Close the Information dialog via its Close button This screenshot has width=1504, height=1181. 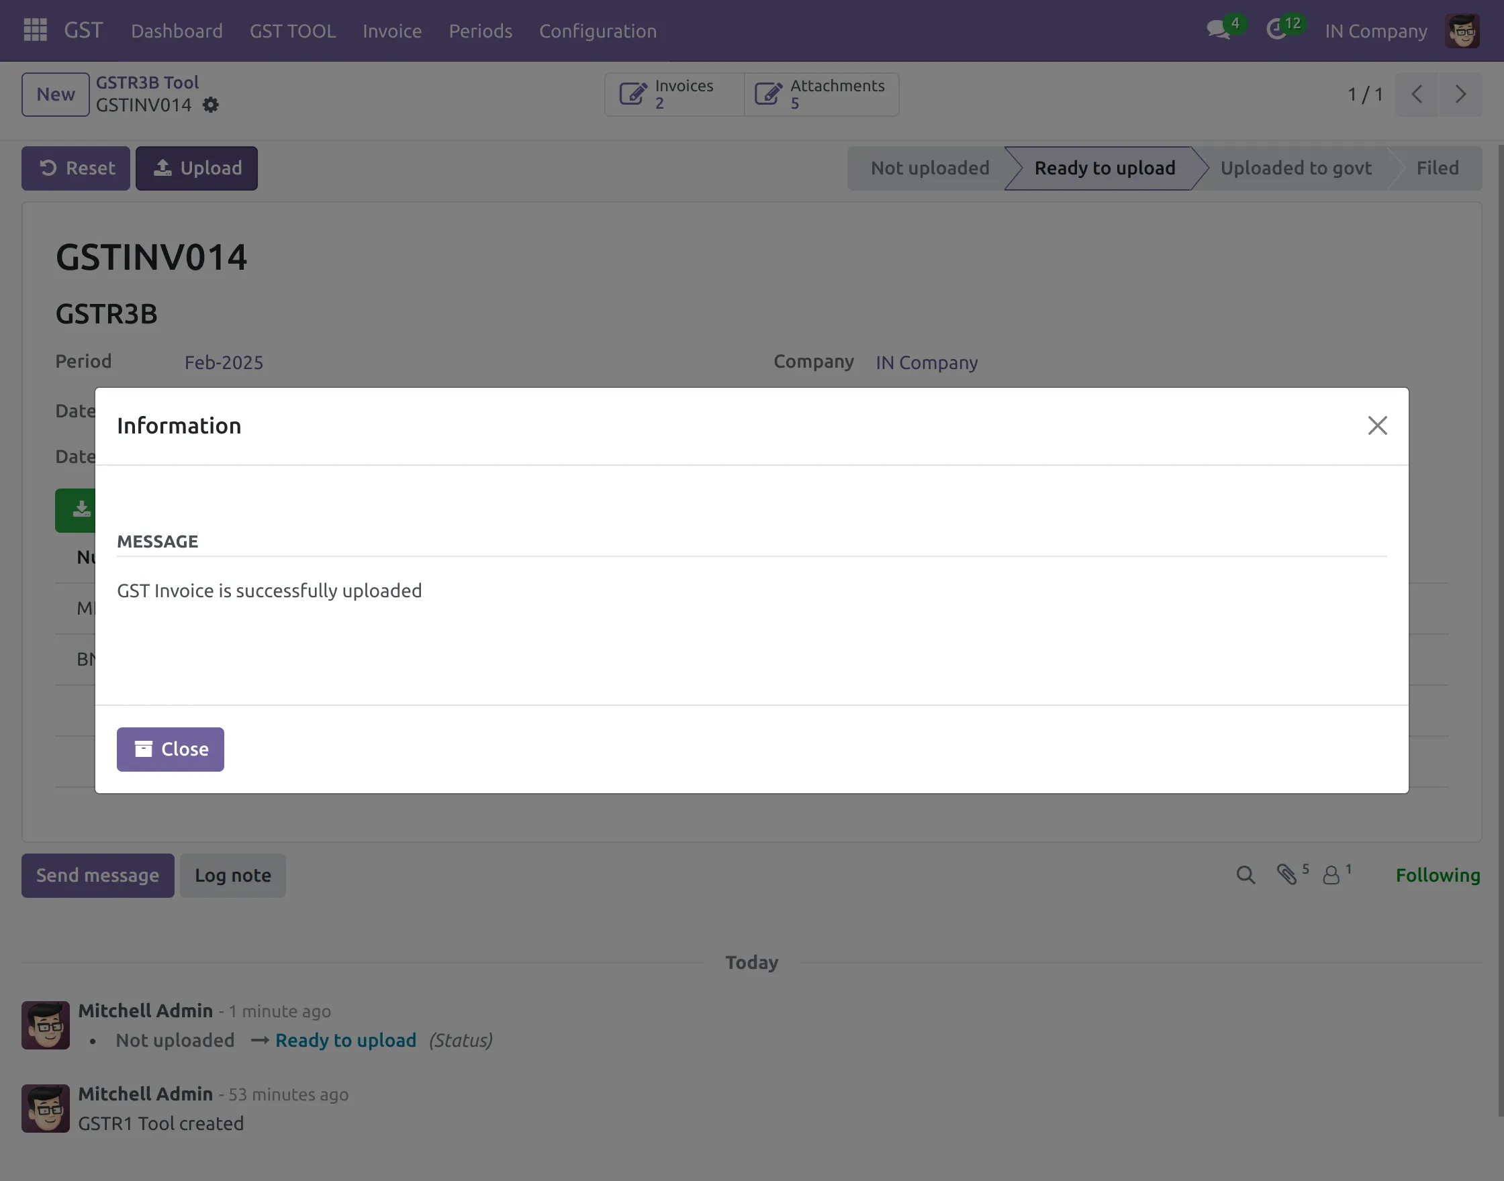170,749
